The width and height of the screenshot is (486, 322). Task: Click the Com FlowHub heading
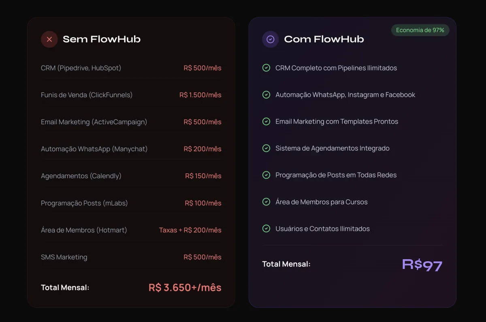click(324, 39)
